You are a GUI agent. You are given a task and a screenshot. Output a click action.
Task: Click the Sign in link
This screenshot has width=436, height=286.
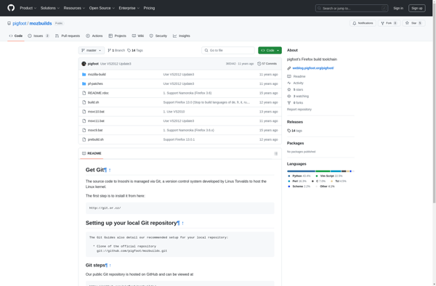[x=398, y=8]
